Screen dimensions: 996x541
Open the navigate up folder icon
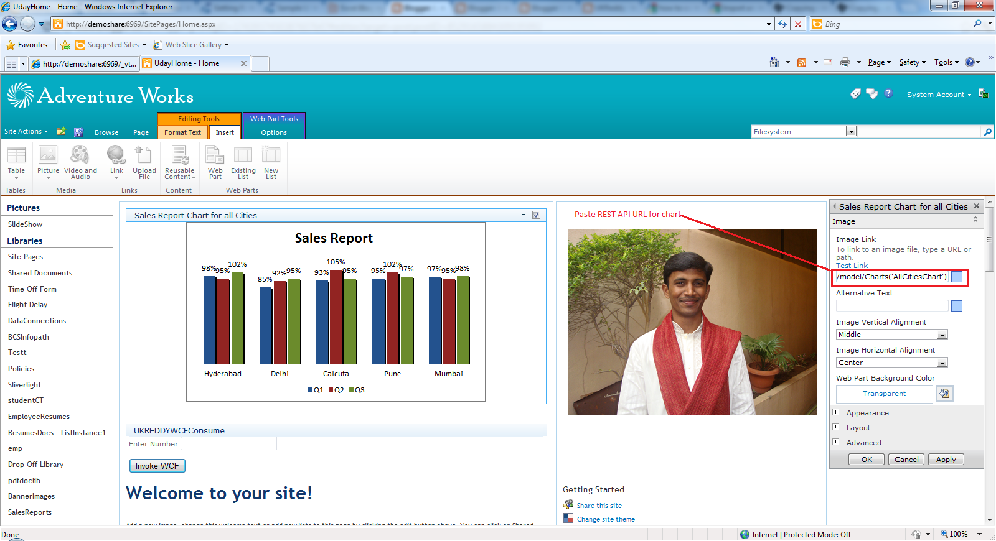61,131
